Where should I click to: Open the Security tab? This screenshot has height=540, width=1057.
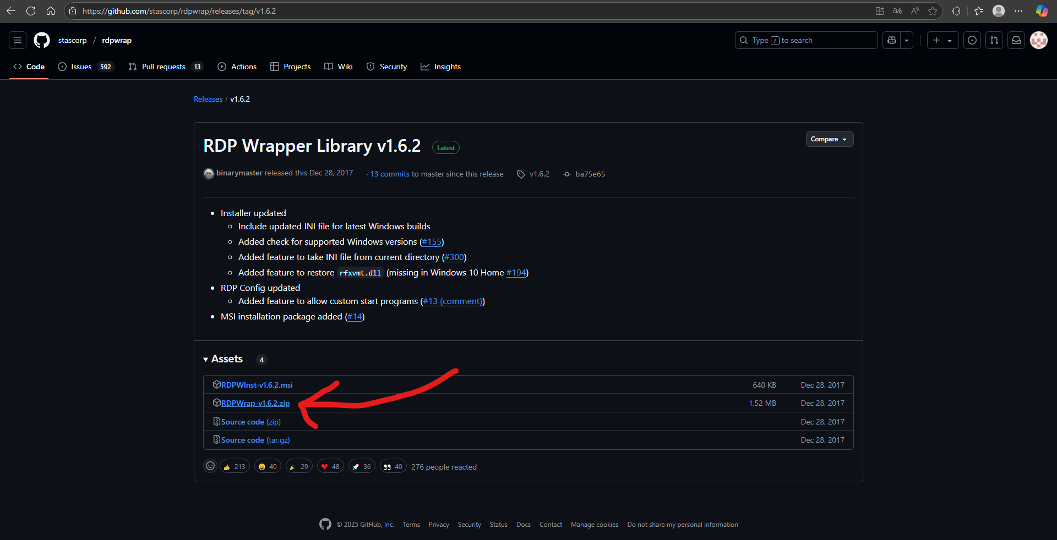[x=387, y=67]
